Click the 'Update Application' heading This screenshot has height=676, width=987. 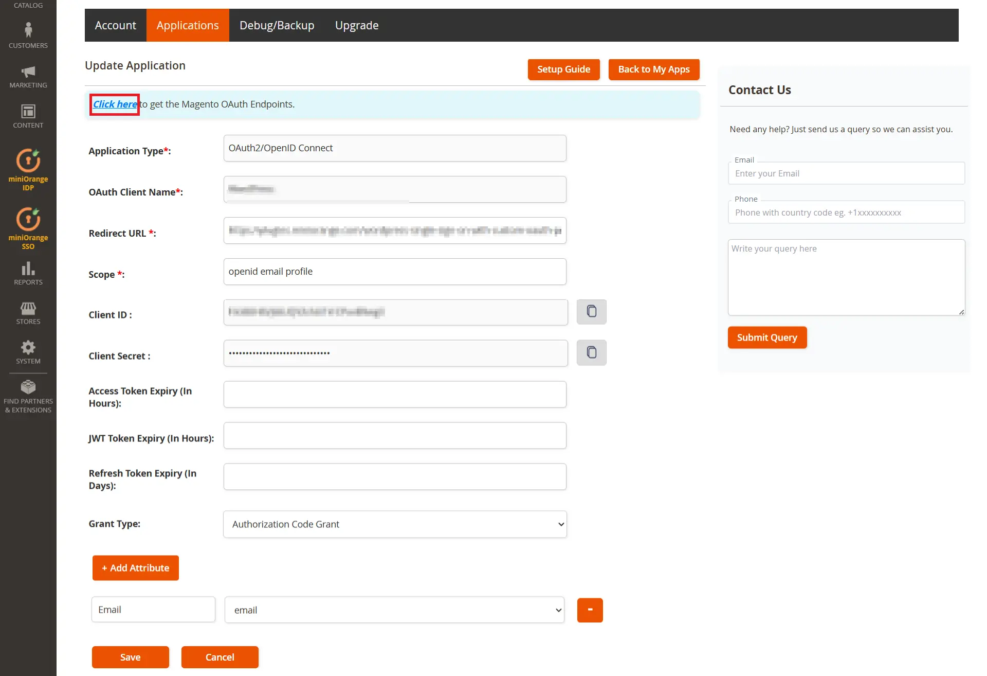[135, 65]
